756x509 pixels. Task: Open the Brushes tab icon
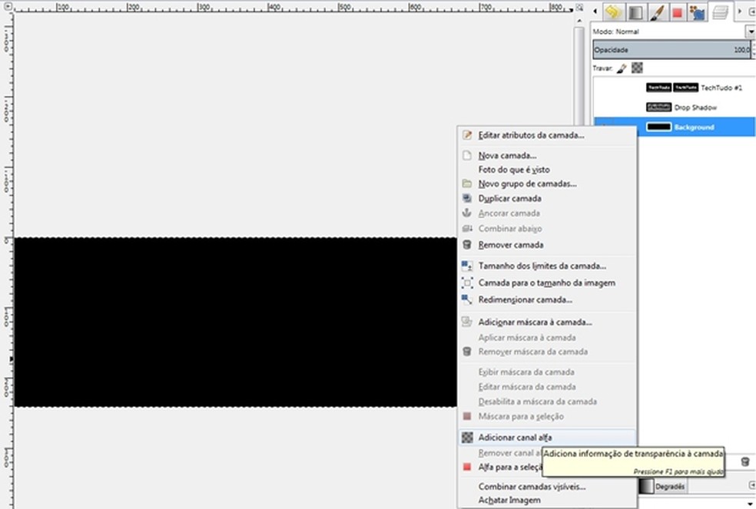(657, 12)
